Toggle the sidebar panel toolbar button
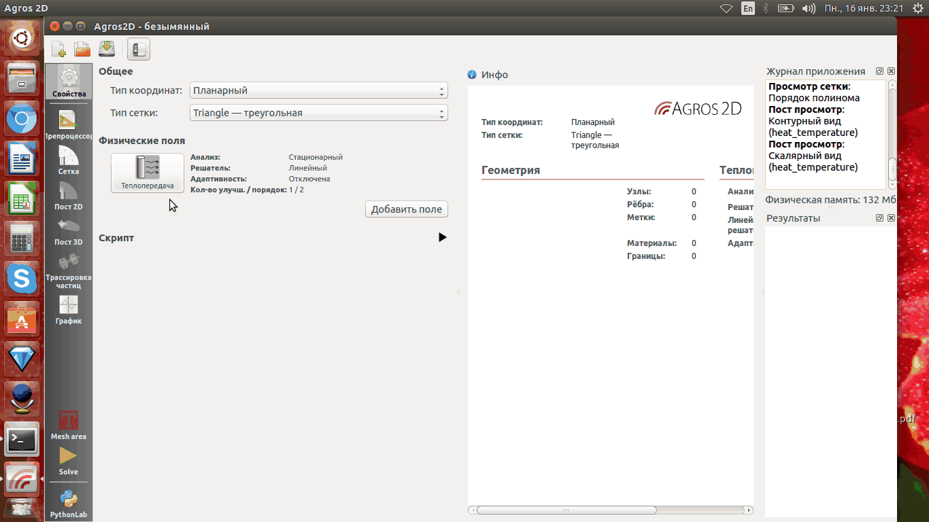 [x=139, y=49]
